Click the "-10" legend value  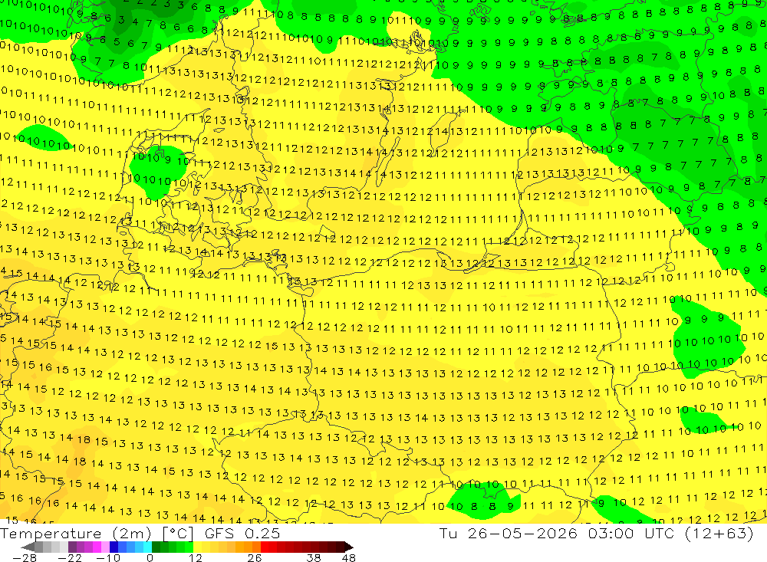tap(108, 557)
